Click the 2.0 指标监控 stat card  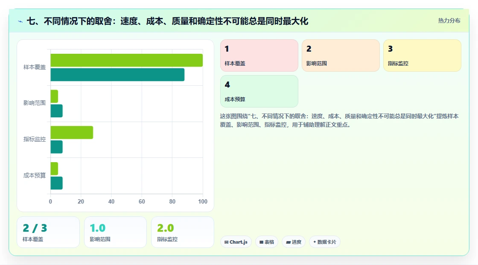click(x=183, y=232)
